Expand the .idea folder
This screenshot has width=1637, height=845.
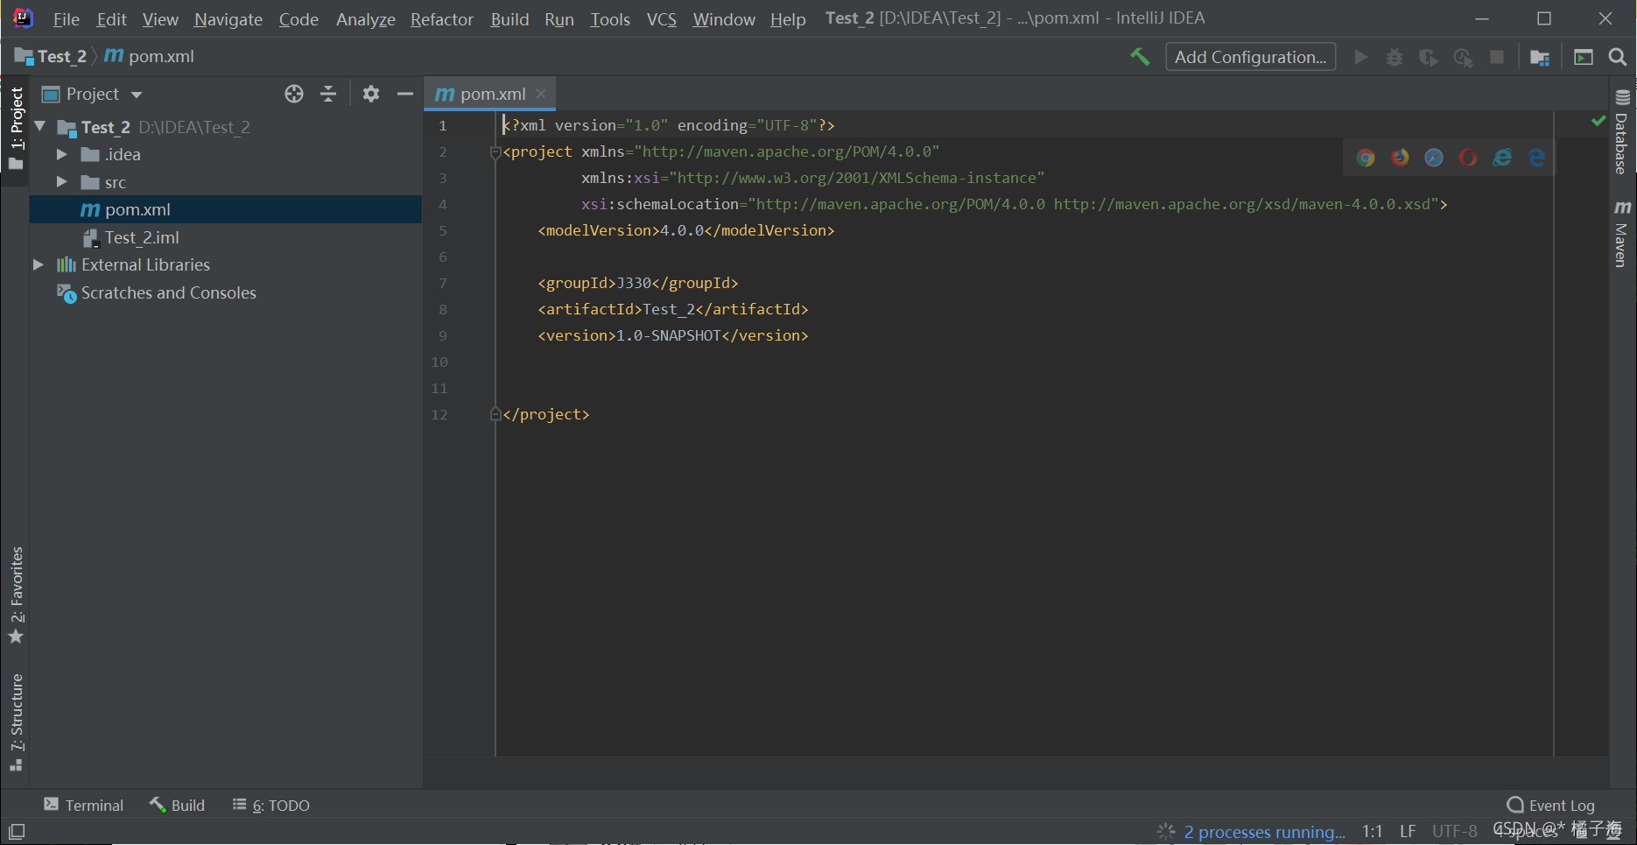(61, 154)
